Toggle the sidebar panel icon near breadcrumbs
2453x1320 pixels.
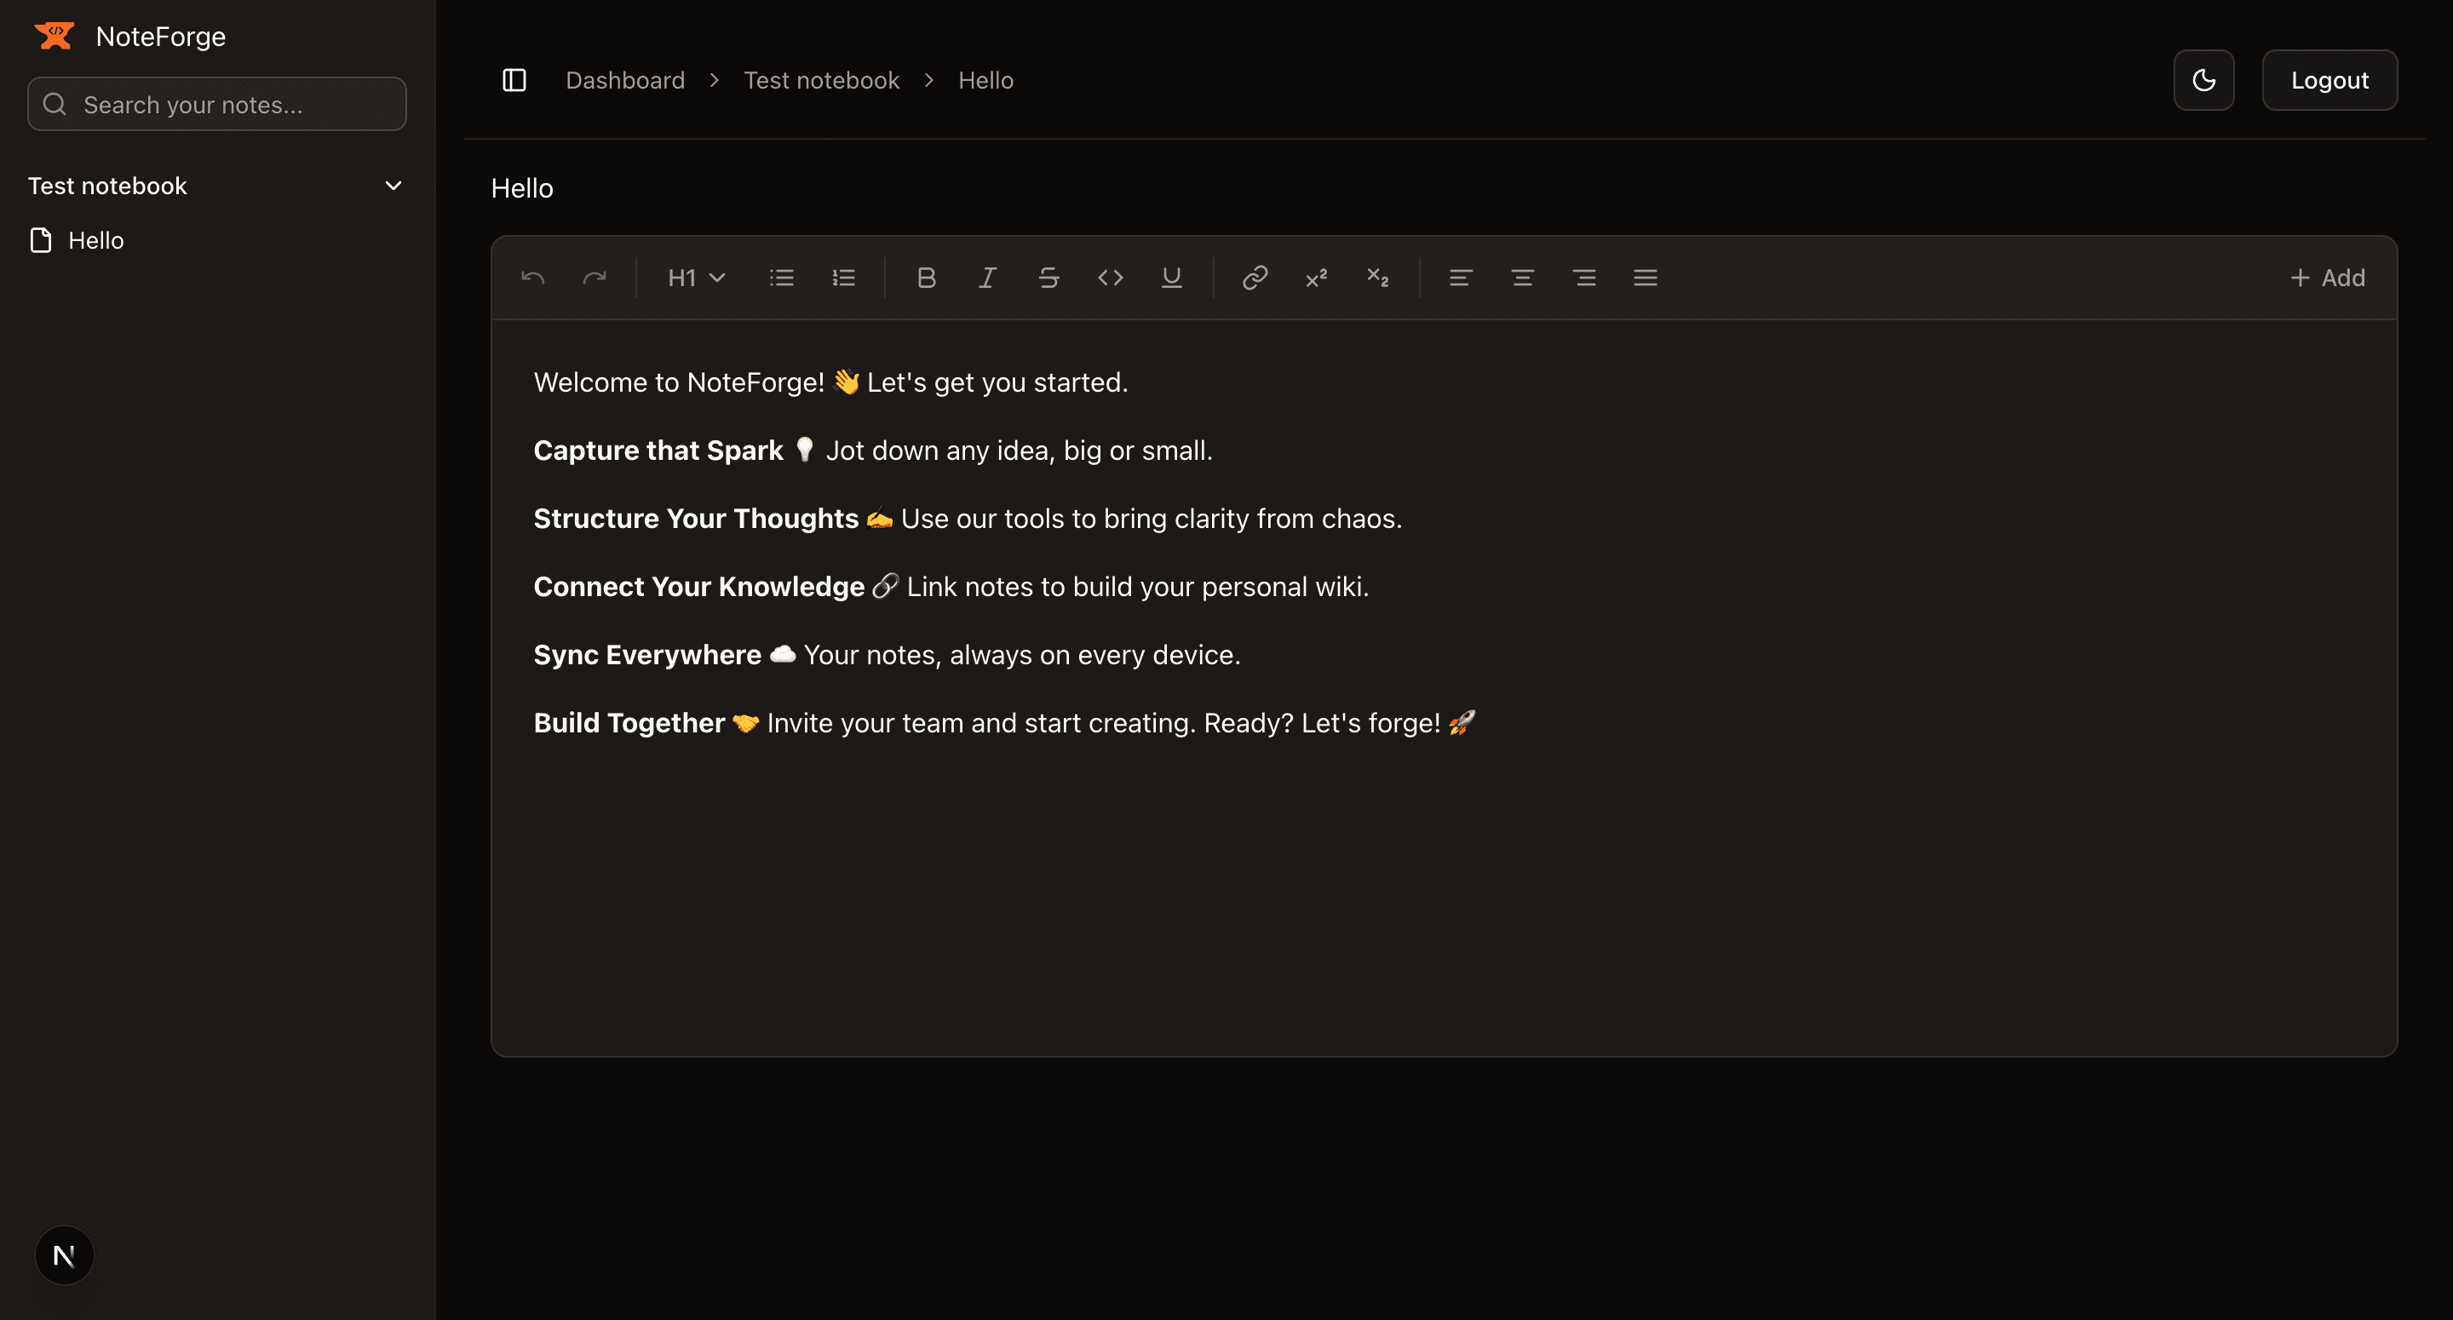point(514,80)
